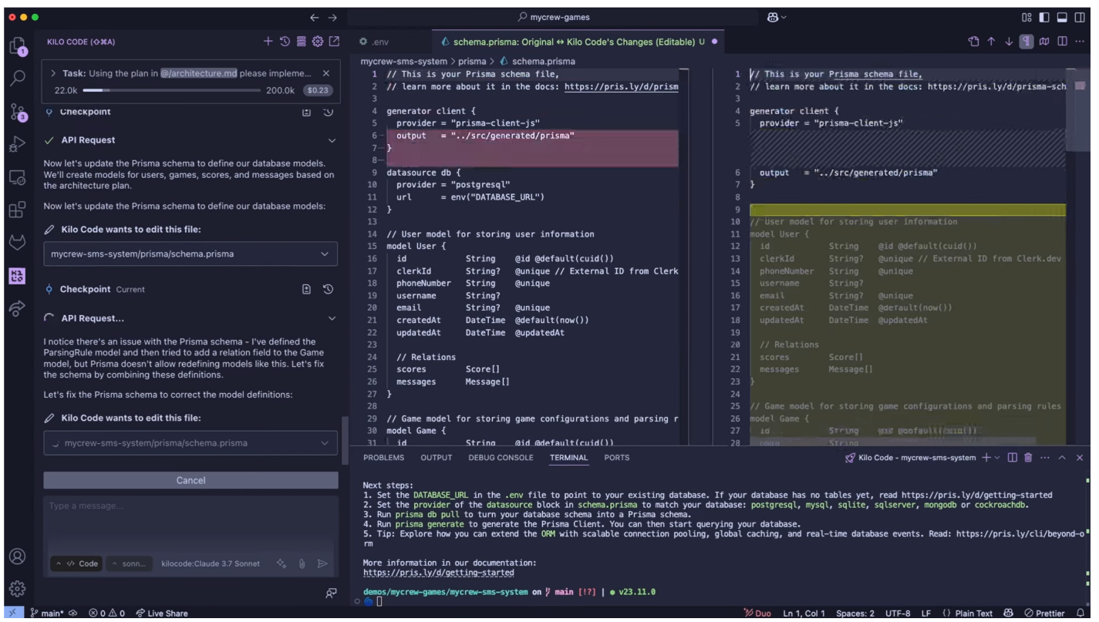Collapse the completed API Request section

coord(332,140)
